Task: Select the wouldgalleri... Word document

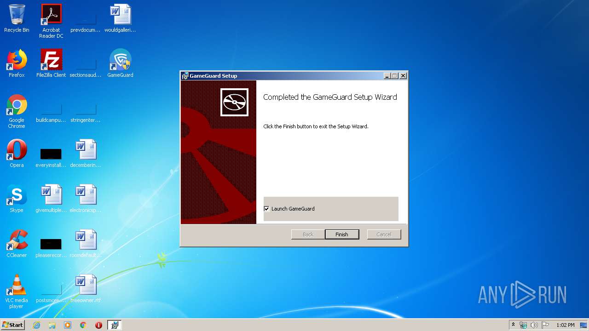Action: point(120,18)
